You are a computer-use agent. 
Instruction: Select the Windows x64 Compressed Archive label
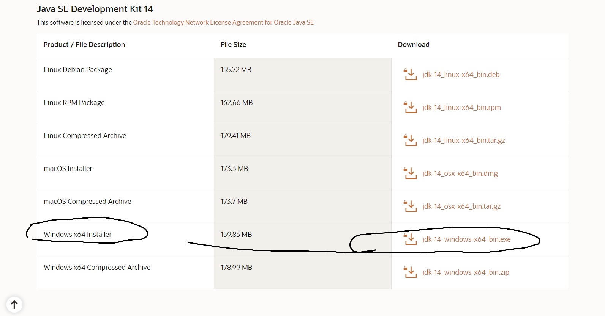(97, 268)
